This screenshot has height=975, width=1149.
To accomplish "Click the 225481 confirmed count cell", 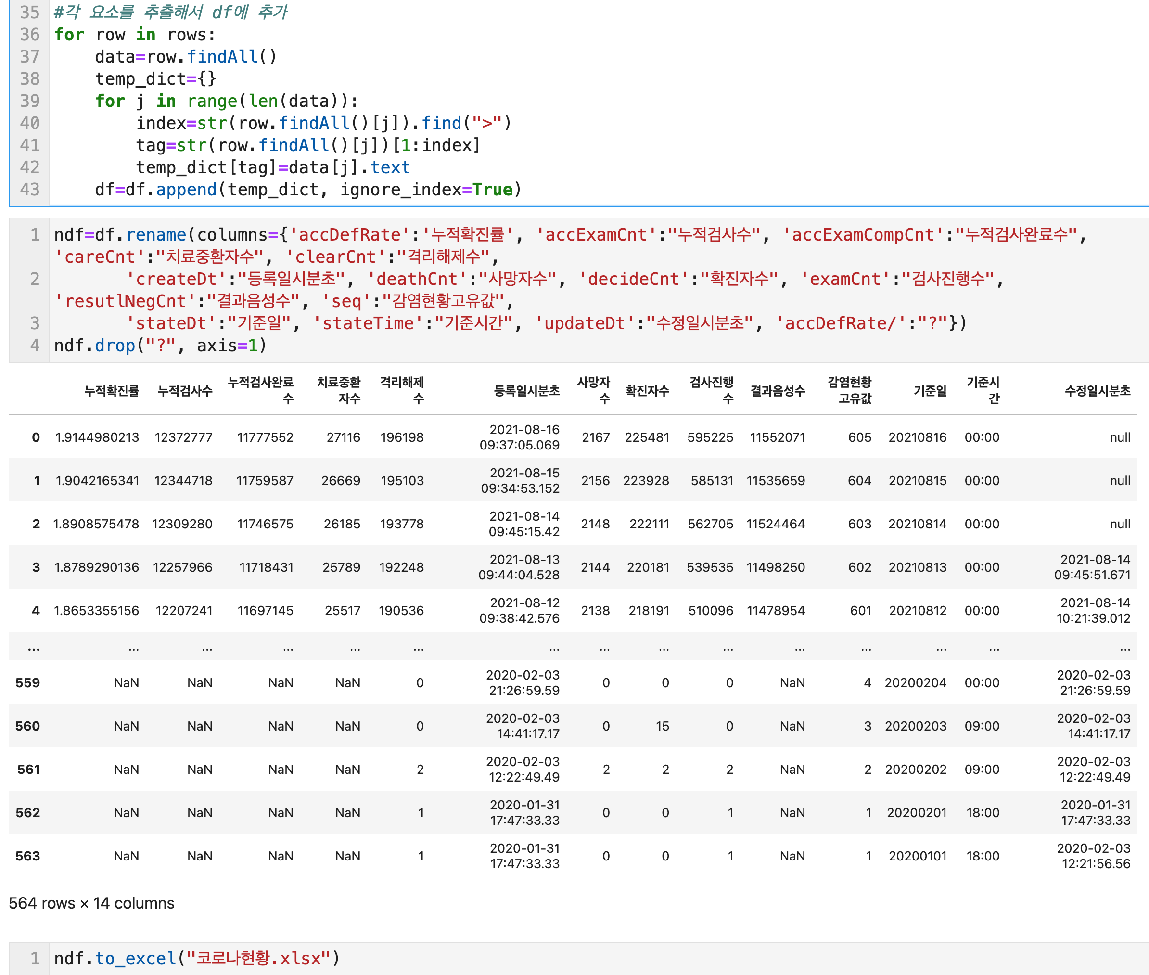I will point(647,437).
